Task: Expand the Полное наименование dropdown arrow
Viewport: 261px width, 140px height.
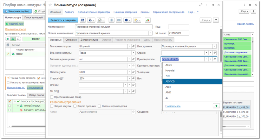Action: click(x=150, y=33)
